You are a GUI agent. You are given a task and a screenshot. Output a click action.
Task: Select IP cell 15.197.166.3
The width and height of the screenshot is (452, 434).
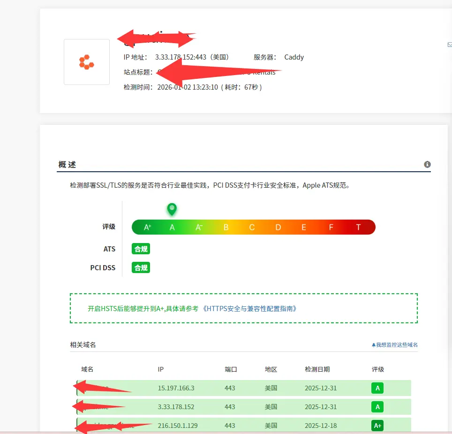tap(176, 388)
